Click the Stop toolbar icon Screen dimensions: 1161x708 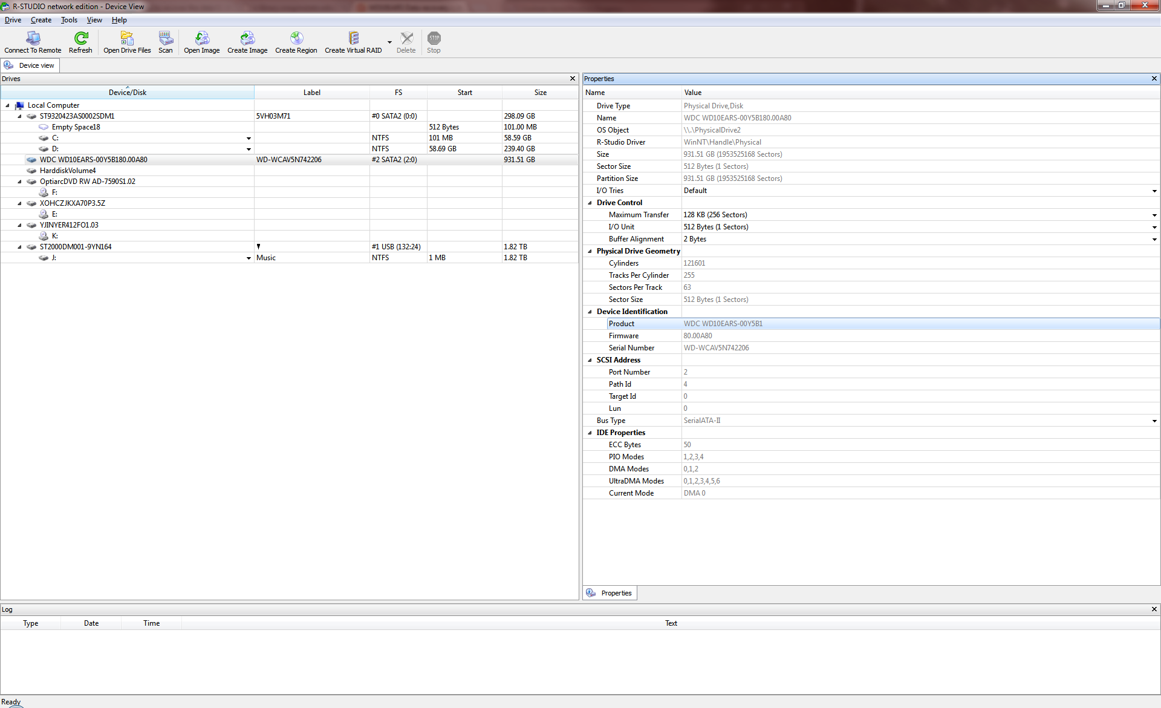(x=434, y=38)
